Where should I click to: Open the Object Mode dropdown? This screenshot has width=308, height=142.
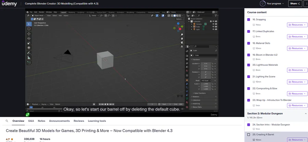tap(39, 15)
